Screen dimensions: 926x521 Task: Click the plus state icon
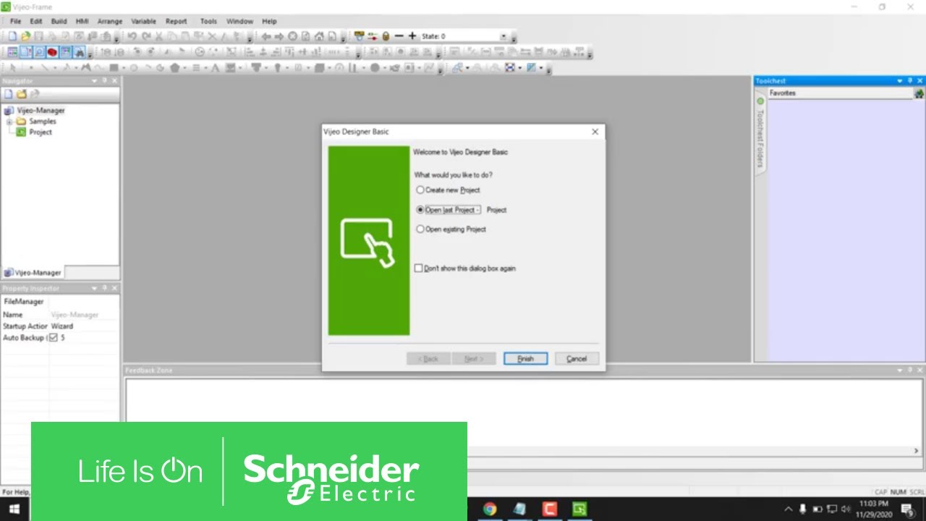point(412,36)
